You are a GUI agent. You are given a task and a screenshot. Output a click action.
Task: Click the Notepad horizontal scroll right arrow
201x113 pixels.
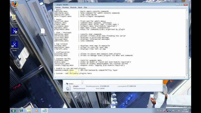(x=185, y=77)
